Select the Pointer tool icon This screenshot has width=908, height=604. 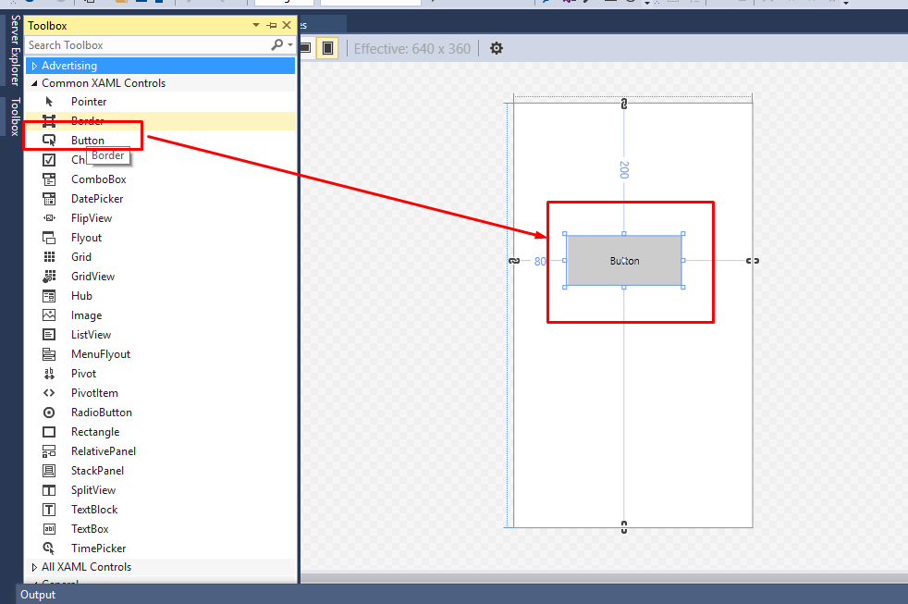click(x=49, y=102)
